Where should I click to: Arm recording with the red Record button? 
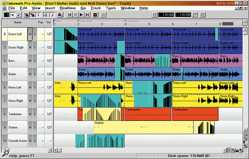[95, 15]
